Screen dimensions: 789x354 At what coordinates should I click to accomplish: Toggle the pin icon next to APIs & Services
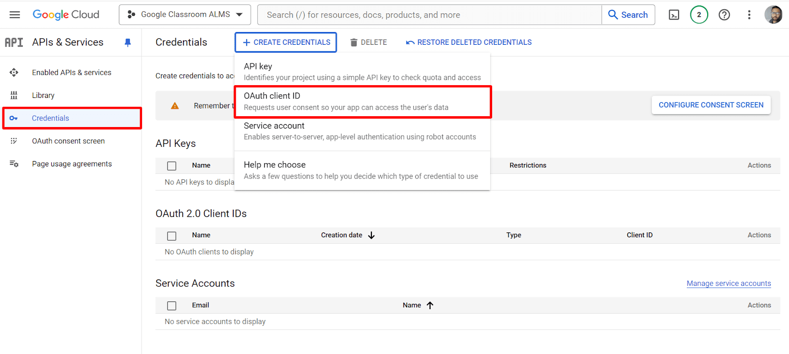tap(128, 42)
